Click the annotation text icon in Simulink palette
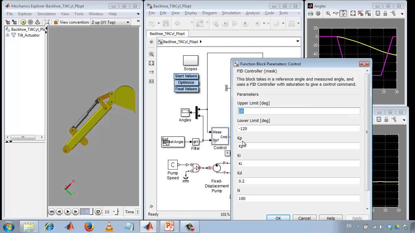This screenshot has width=415, height=233. click(151, 81)
